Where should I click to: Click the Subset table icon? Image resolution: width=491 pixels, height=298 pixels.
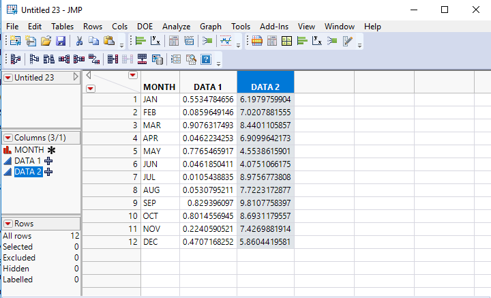[34, 59]
